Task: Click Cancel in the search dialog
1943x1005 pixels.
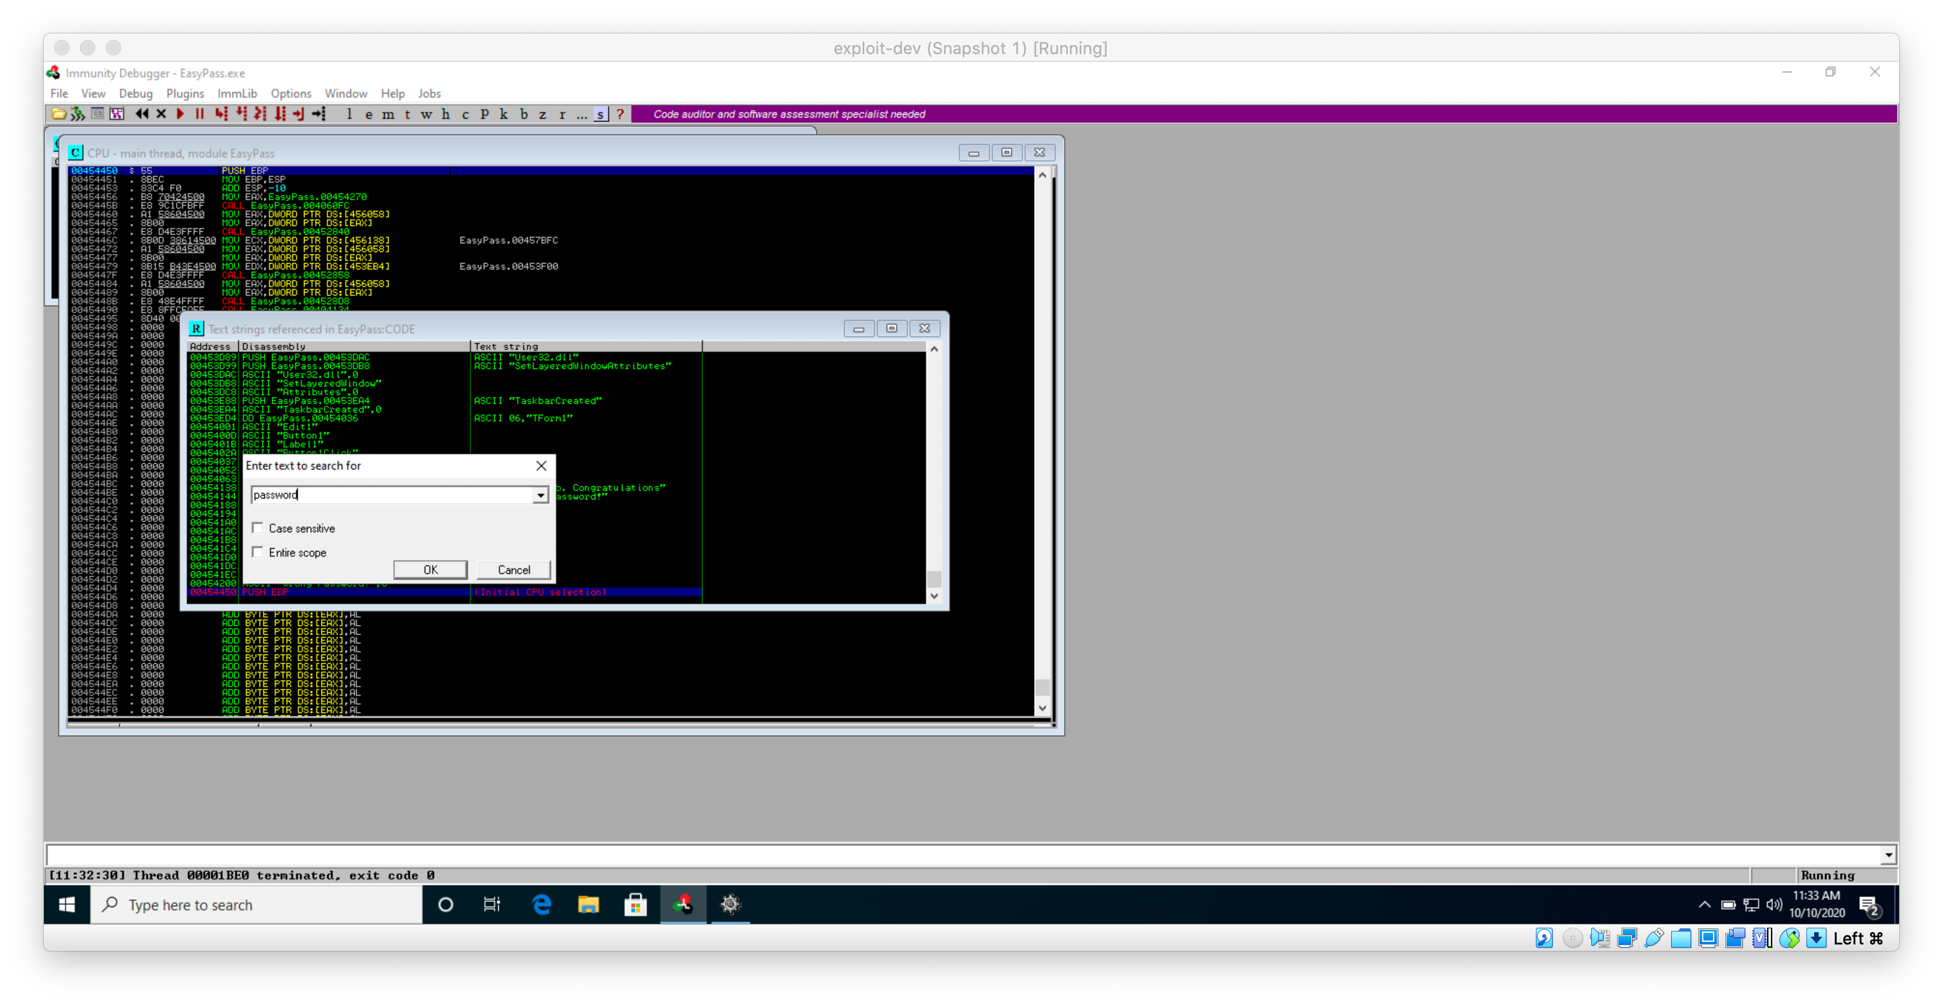Action: pyautogui.click(x=513, y=569)
